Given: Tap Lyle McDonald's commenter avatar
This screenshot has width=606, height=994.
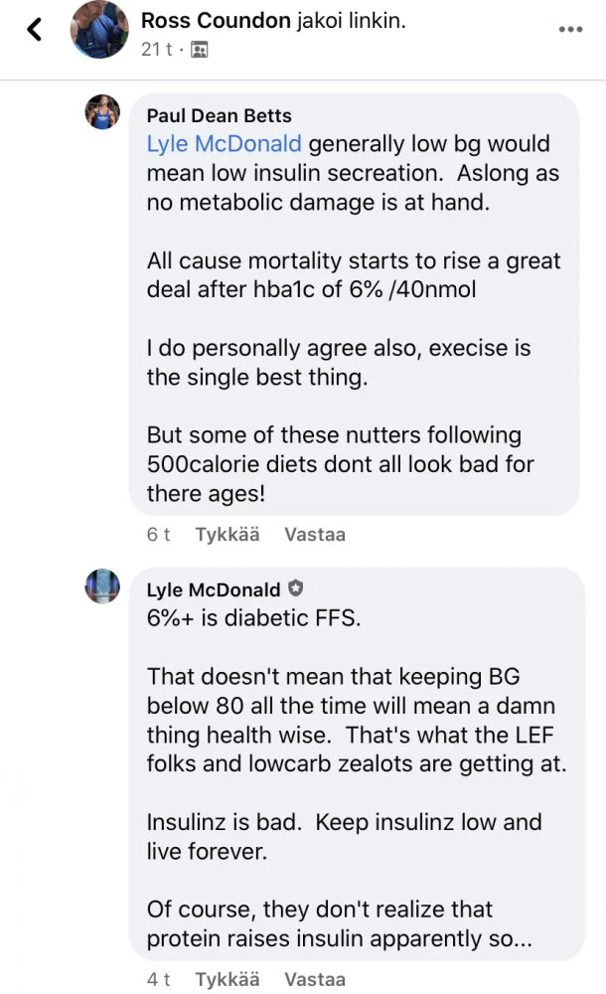Looking at the screenshot, I should pyautogui.click(x=103, y=585).
